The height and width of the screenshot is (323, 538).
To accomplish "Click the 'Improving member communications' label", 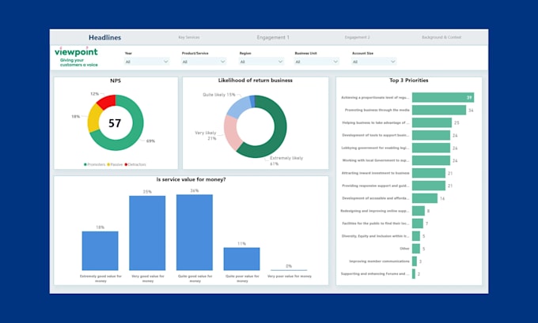I will (379, 261).
